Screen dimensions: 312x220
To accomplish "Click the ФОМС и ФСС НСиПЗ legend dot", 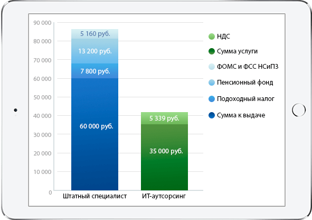I will (212, 66).
